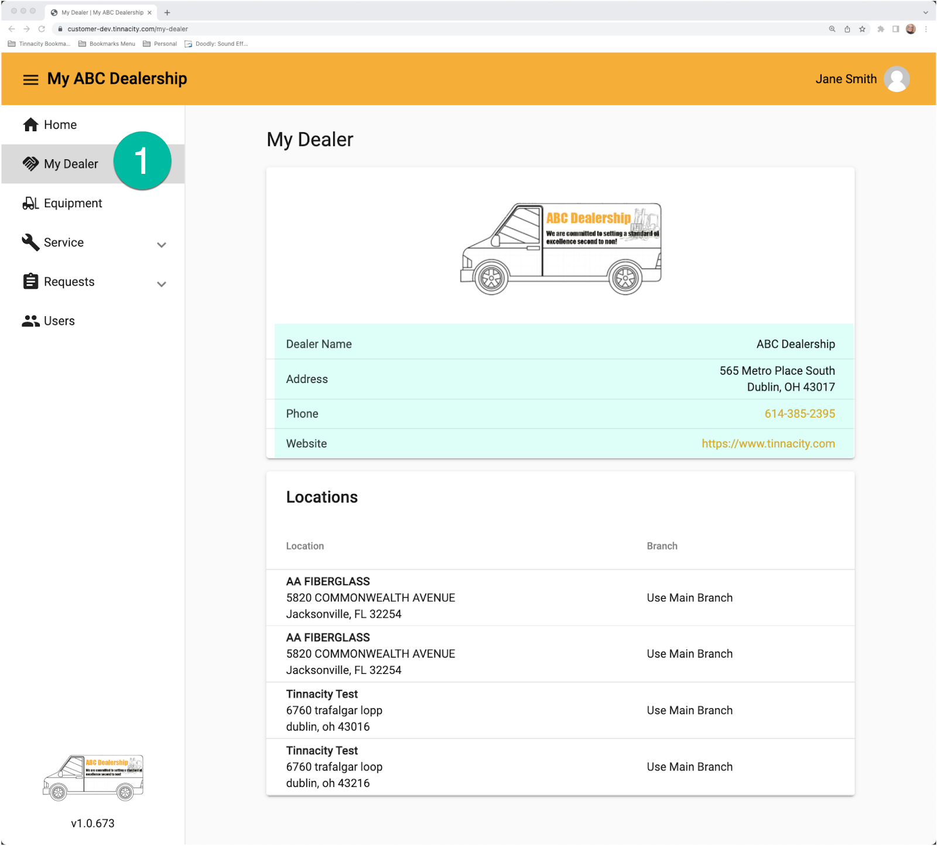Bookmark this page with the star icon
This screenshot has height=846, width=937.
[x=862, y=29]
